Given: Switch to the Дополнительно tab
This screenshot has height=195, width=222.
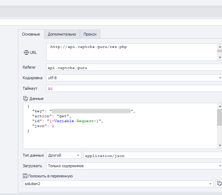Looking at the screenshot, I should [62, 34].
